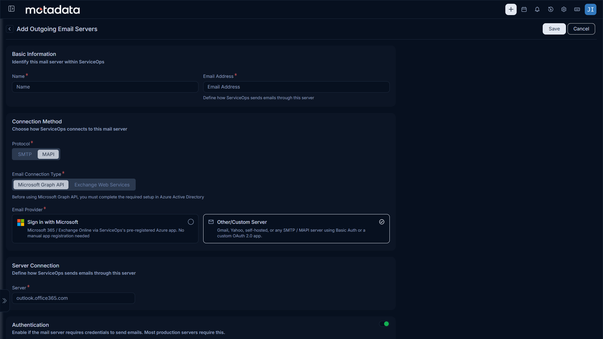
Task: Switch protocol to MAPI
Action: point(48,154)
